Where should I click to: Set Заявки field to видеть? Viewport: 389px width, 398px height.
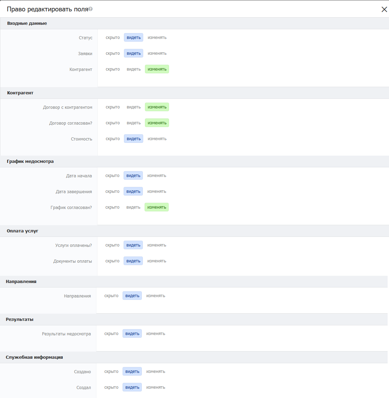point(134,53)
